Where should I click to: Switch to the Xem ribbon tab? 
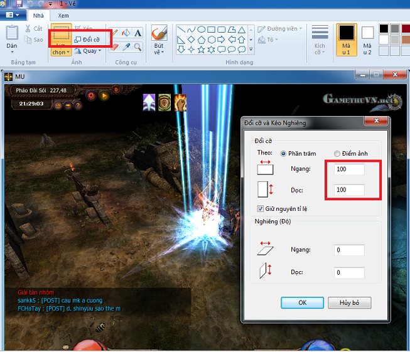click(x=63, y=16)
